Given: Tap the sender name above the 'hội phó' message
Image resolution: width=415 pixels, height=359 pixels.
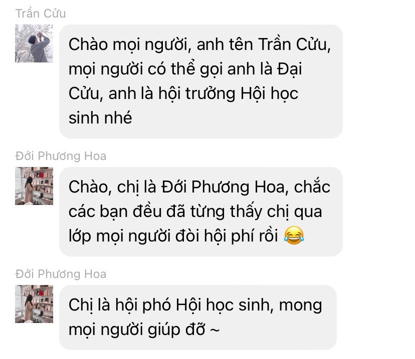Looking at the screenshot, I should [x=61, y=274].
